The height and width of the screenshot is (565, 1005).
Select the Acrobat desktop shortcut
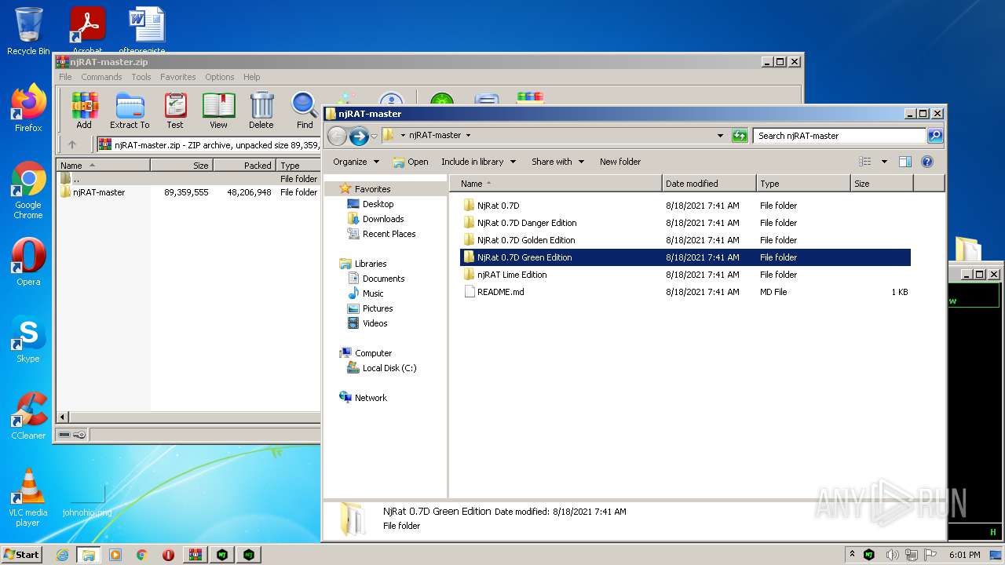tap(87, 30)
